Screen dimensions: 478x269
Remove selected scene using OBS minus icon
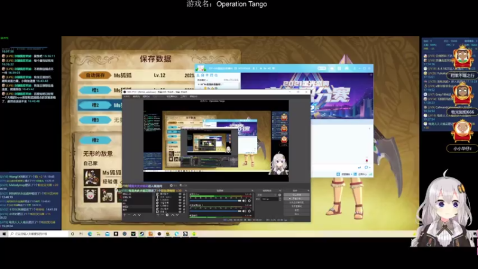point(129,215)
